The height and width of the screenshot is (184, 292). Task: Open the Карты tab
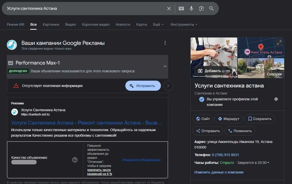point(142,25)
